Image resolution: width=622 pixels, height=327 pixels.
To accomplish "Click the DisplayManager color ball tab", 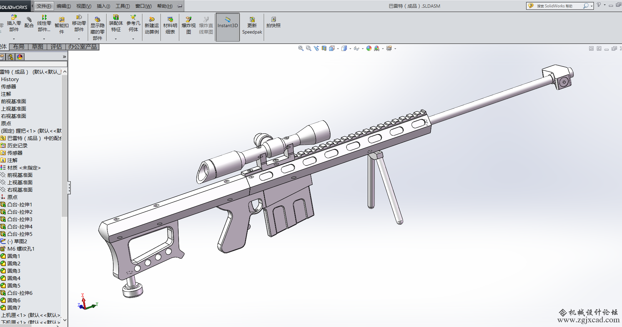I will click(x=20, y=57).
